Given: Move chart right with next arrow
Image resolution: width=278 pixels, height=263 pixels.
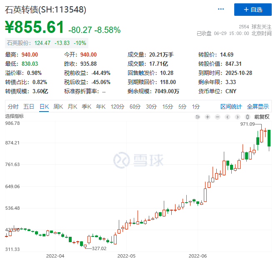Looking at the screenshot, I should [238, 117].
